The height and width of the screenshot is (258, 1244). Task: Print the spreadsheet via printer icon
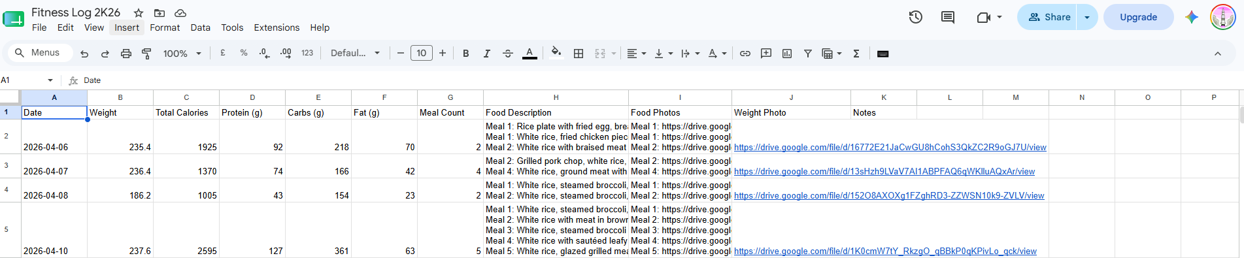point(126,54)
